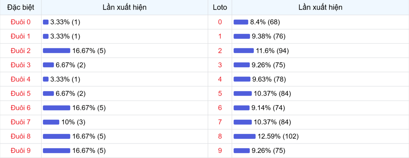Viewport: 409px width, 158px height.
Task: Select Loto number 2 in the table
Action: click(x=220, y=51)
